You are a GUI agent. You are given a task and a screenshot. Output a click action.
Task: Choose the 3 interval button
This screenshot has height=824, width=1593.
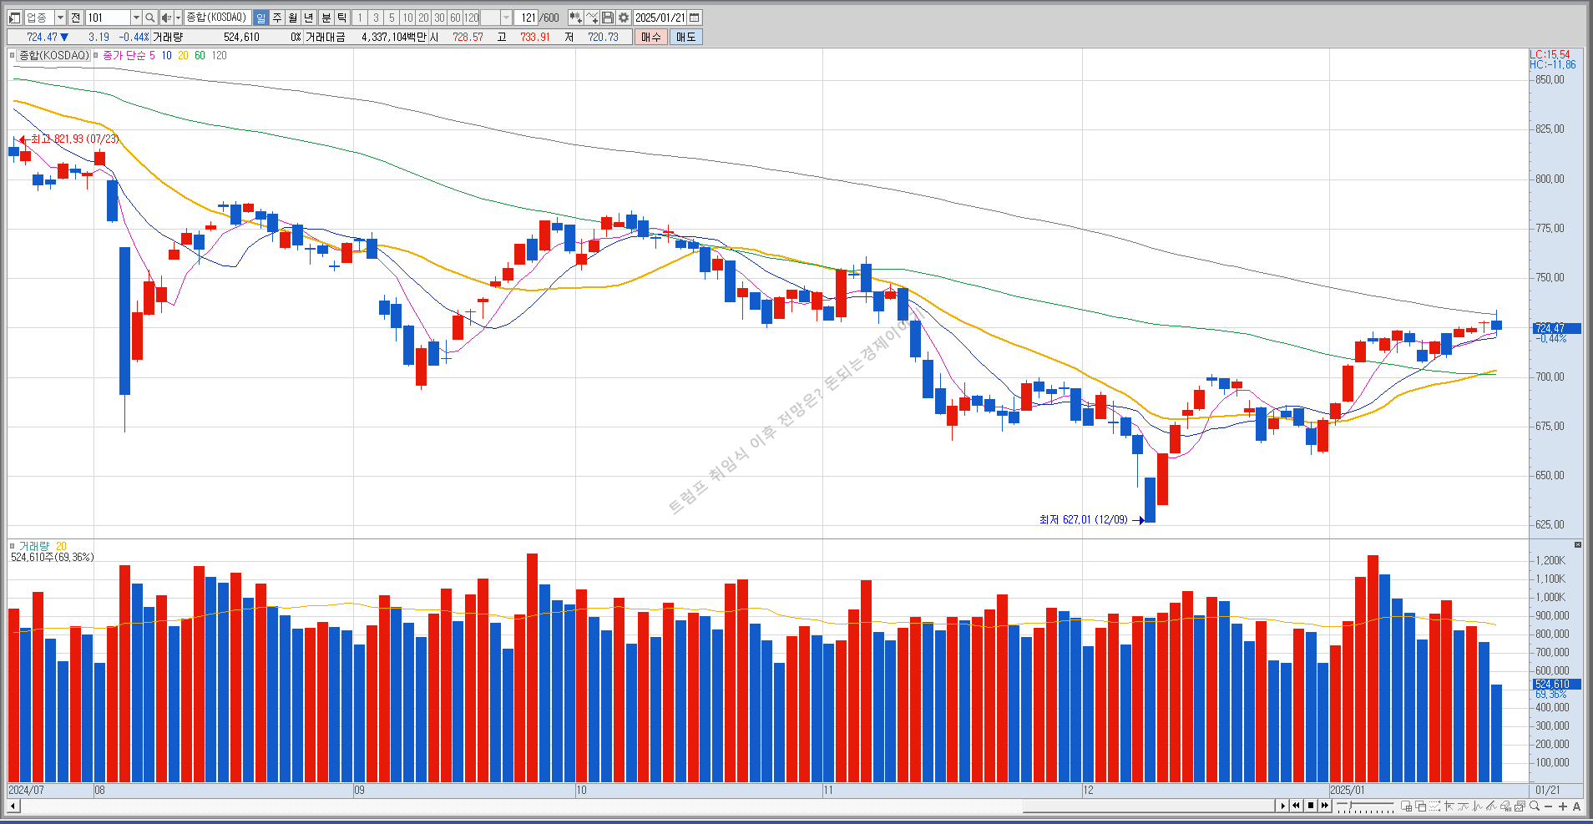tap(376, 18)
